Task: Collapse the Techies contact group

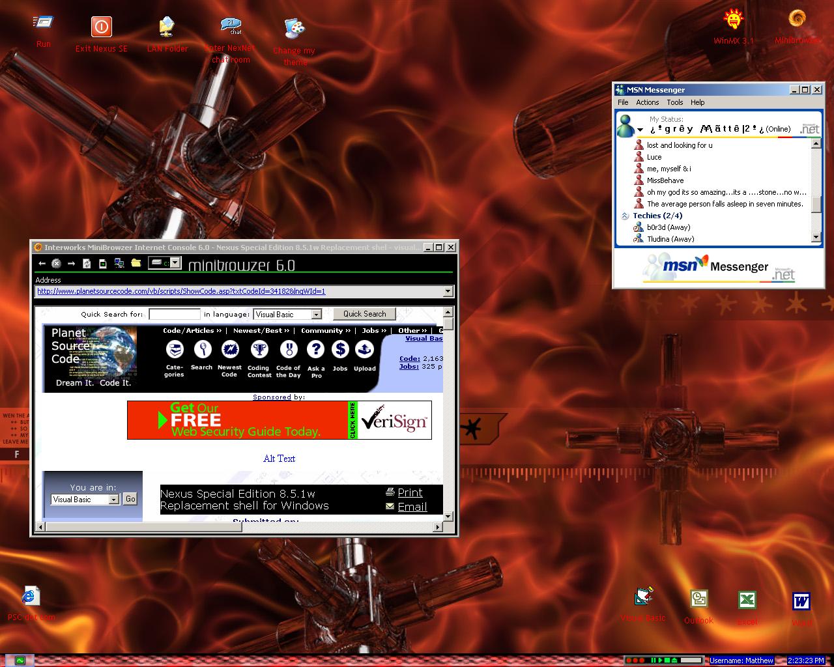Action: 625,216
